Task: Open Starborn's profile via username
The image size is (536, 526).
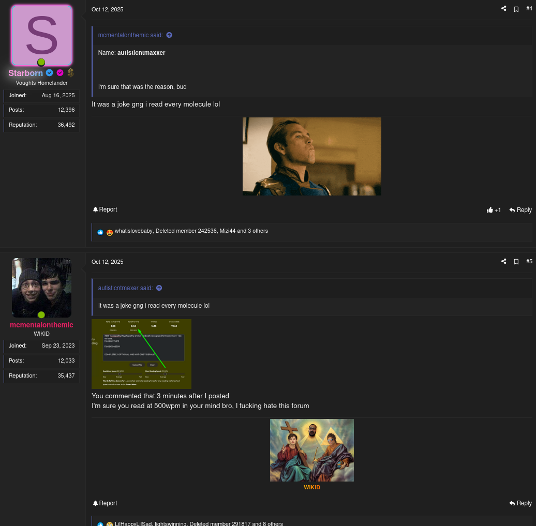Action: 26,73
